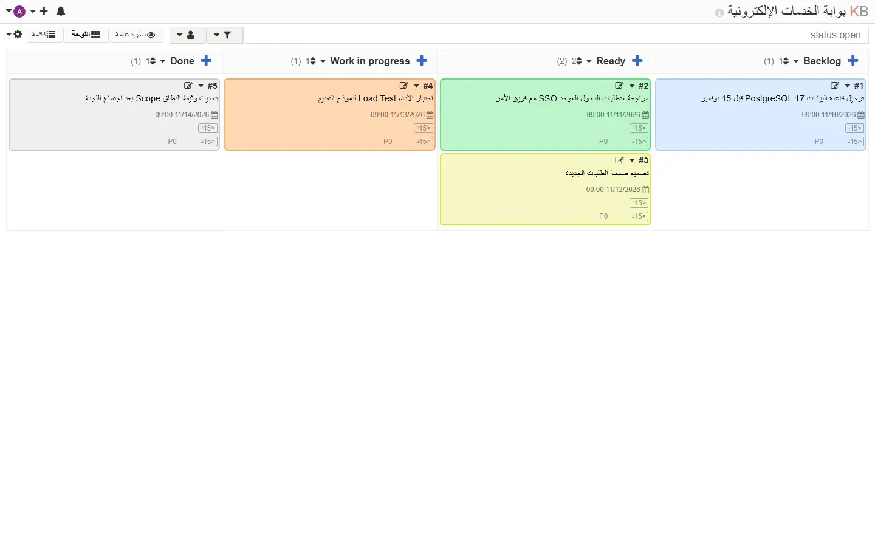Open the Load Test task title
875x547 pixels.
pos(376,98)
